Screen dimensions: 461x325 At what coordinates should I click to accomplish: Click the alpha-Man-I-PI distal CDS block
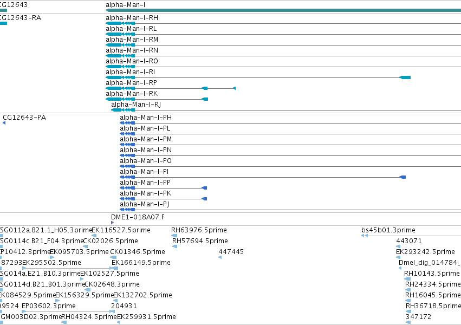[x=402, y=177]
